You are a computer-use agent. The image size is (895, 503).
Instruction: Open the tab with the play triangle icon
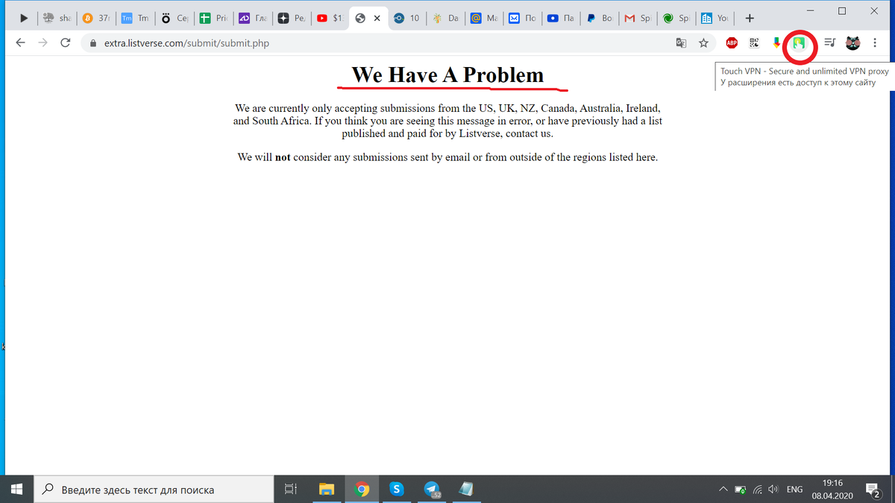click(x=24, y=18)
